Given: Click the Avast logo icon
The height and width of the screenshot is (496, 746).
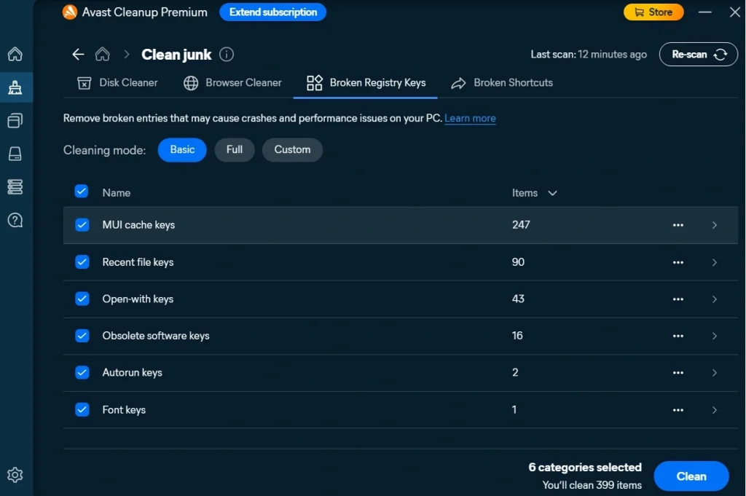Looking at the screenshot, I should click(x=70, y=12).
